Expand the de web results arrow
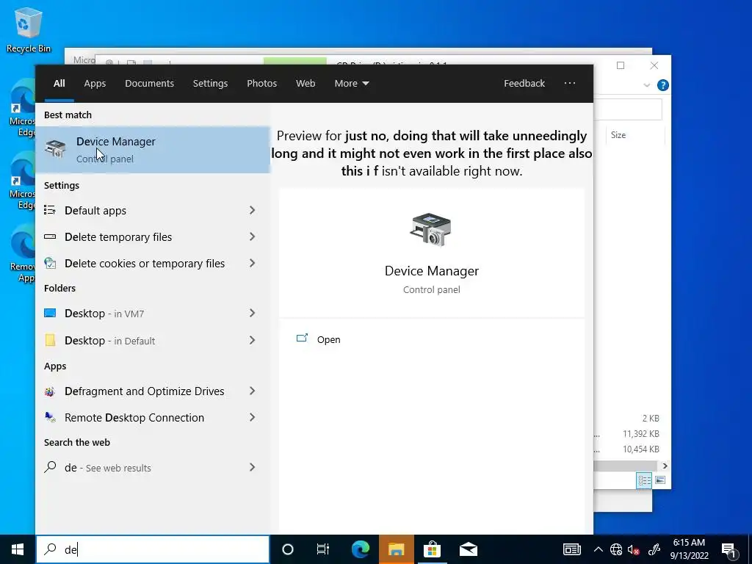This screenshot has width=752, height=564. coord(253,467)
